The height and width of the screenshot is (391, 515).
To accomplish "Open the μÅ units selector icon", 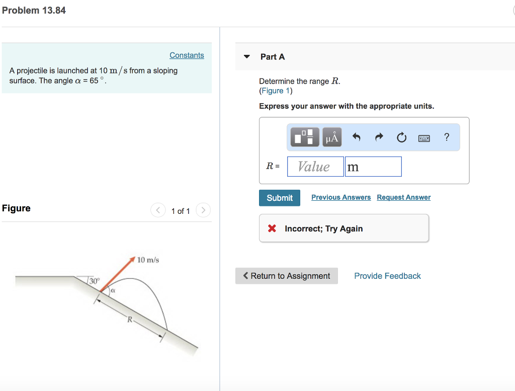I will pyautogui.click(x=332, y=137).
